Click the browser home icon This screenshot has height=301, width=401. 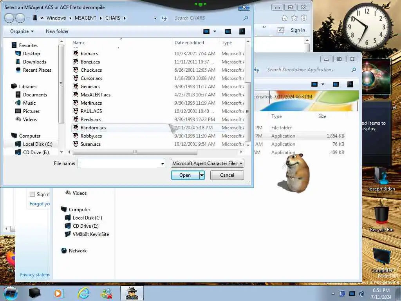pyautogui.click(x=284, y=18)
